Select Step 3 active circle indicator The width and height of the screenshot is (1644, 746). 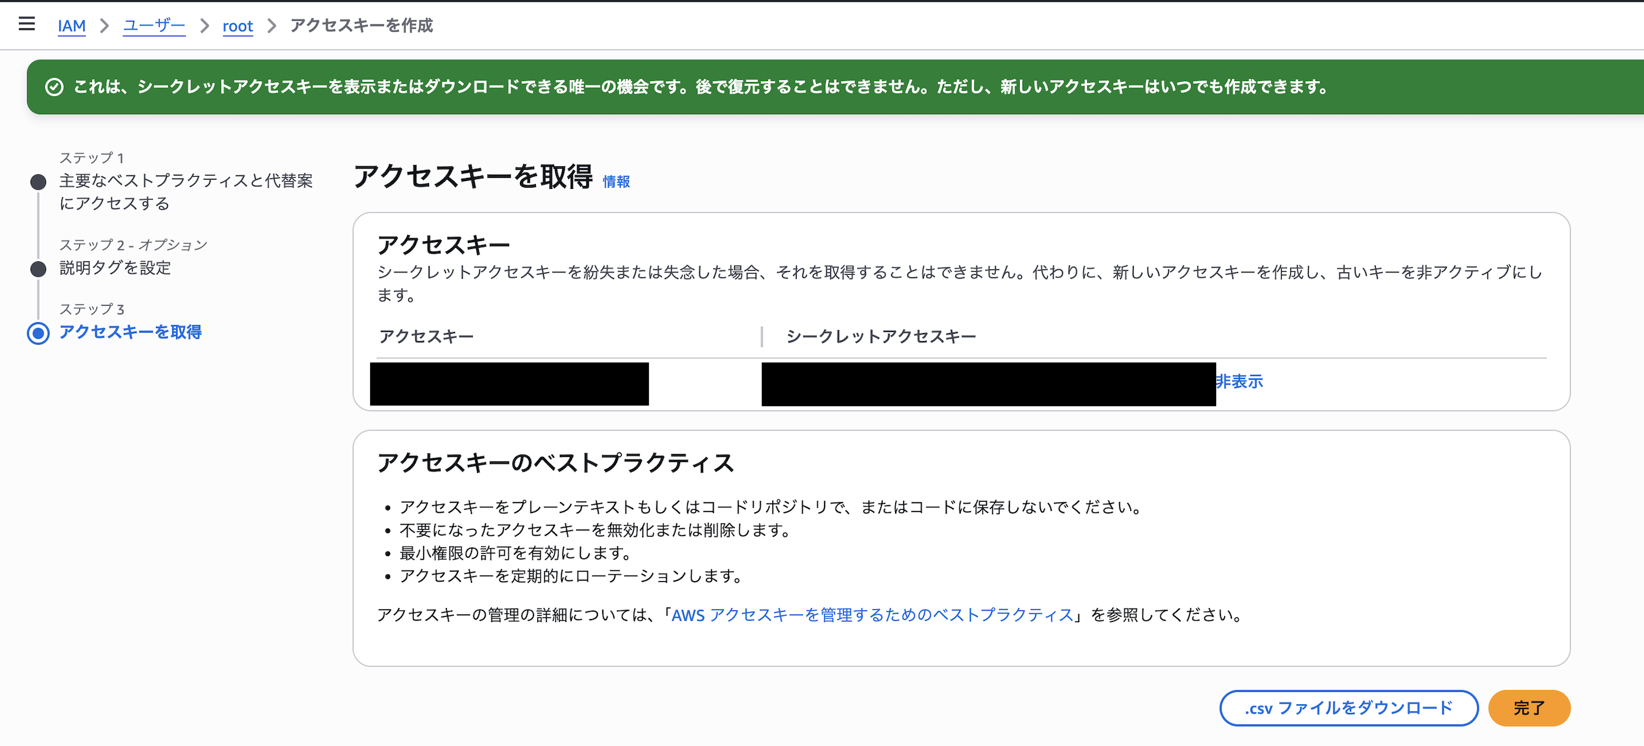coord(38,333)
